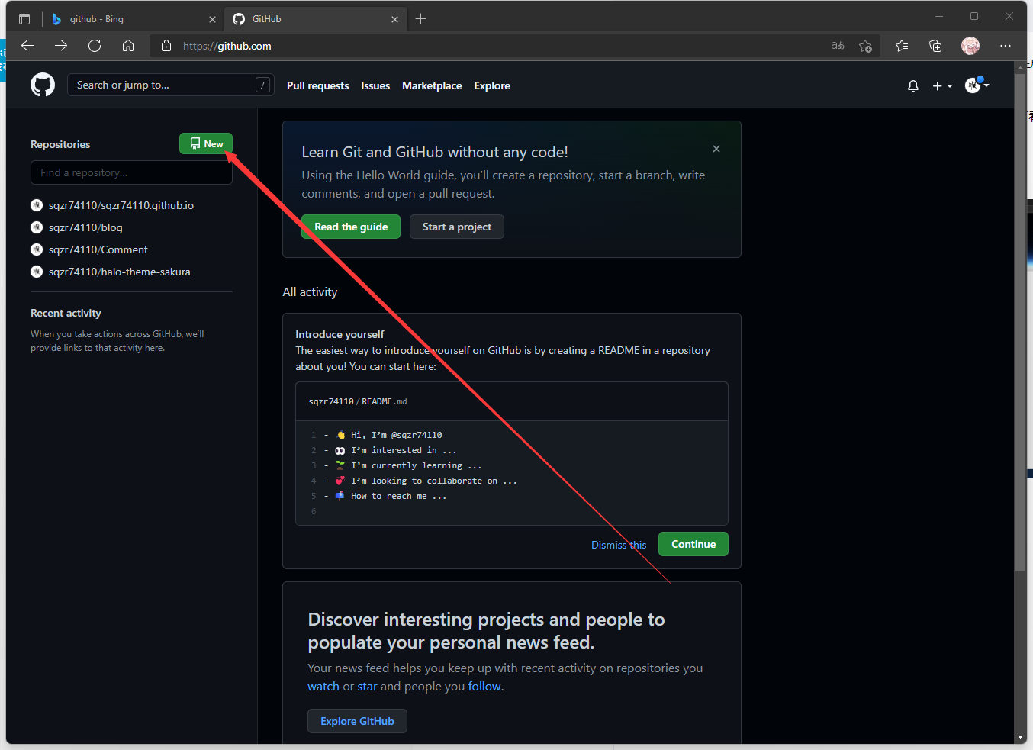Close the GitHub tab

point(394,19)
